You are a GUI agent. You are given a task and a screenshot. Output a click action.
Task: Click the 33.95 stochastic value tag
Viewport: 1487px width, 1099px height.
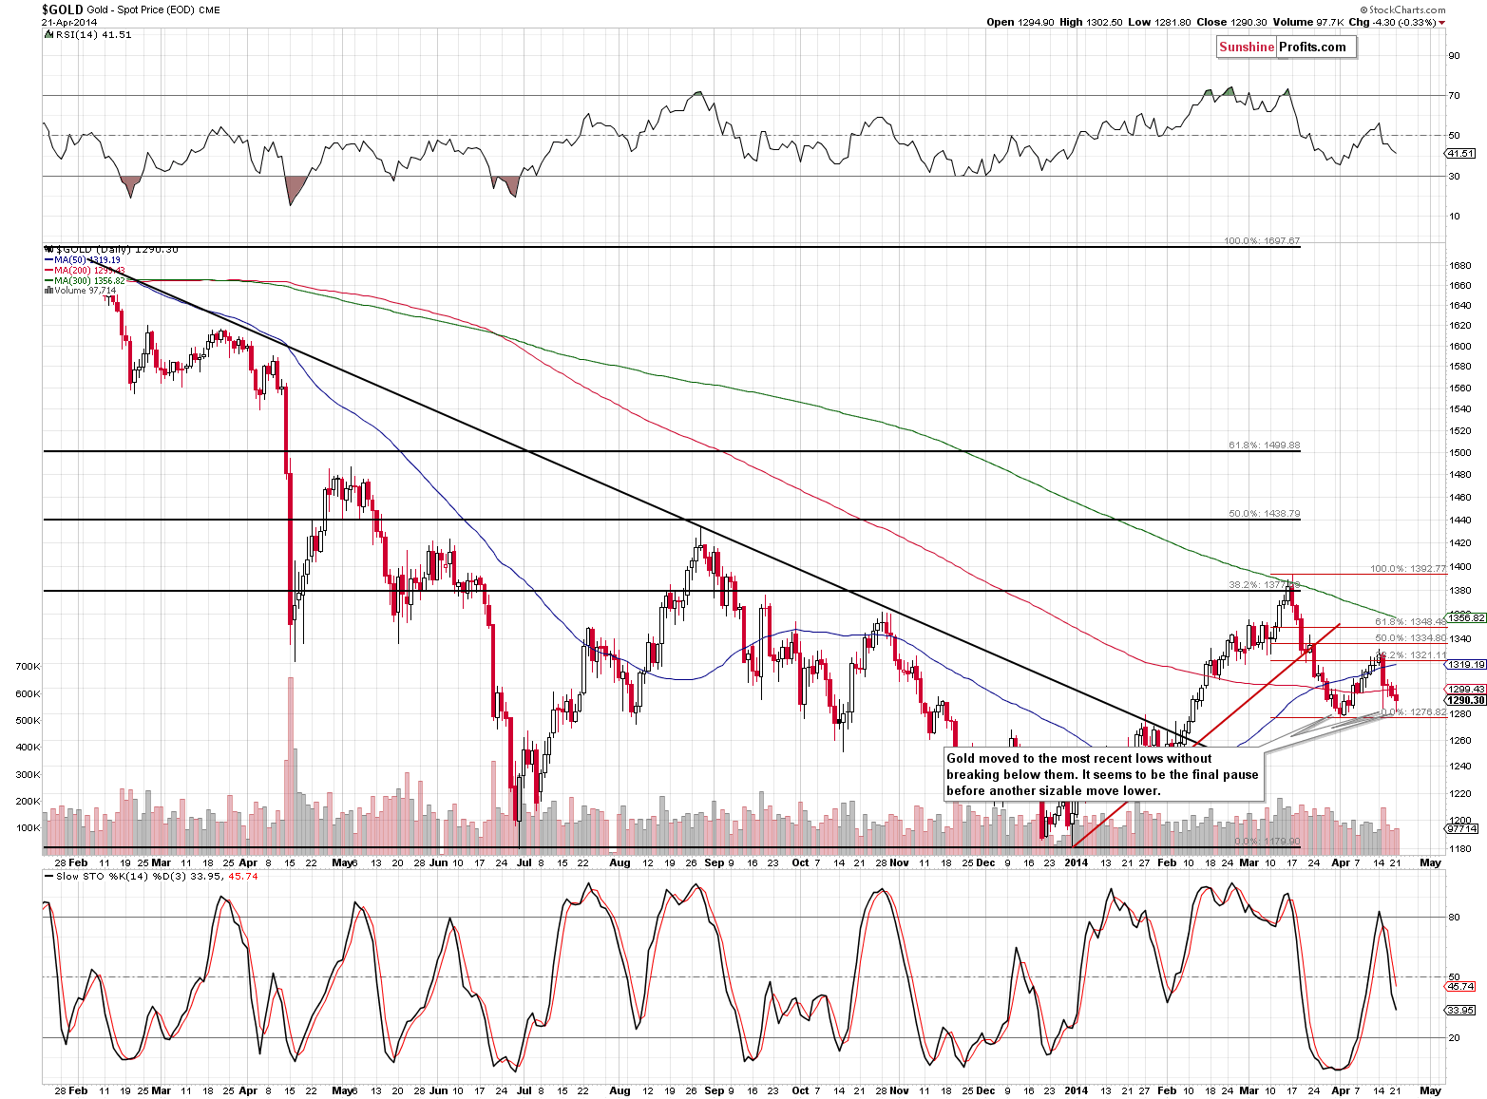(1461, 1010)
